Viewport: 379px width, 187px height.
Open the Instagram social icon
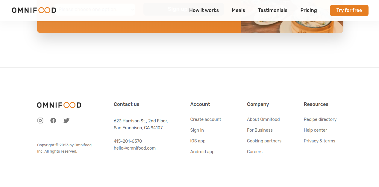tap(40, 121)
